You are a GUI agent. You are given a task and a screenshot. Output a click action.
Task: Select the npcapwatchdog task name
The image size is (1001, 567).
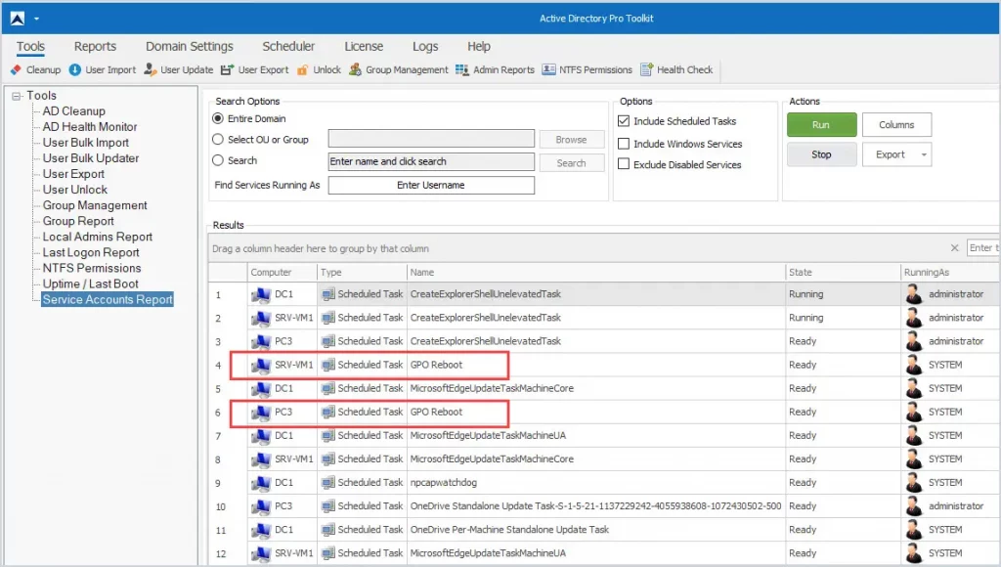tap(444, 483)
